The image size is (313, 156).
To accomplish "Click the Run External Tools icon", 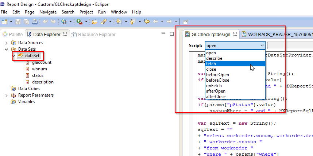I will pos(79,22).
